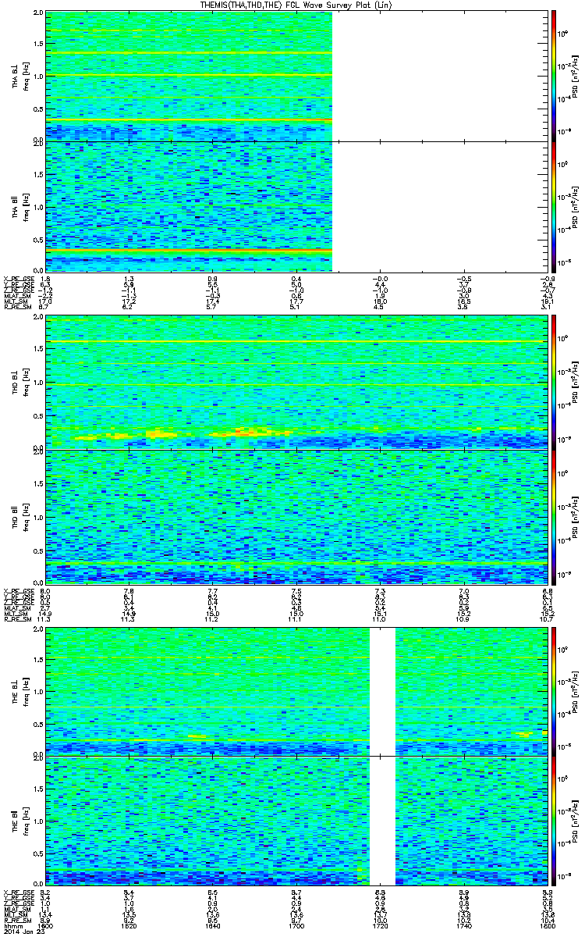
Task: Select the THD B-parallel PSD color bar
Action: (x=554, y=516)
